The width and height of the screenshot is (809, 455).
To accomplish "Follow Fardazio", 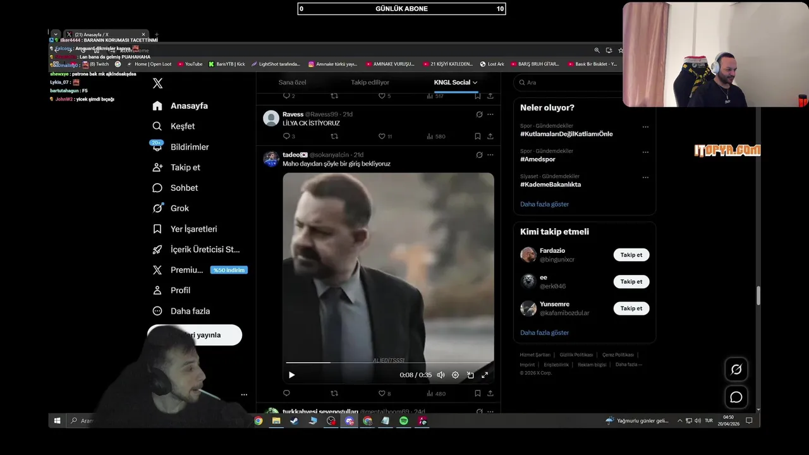I will [x=631, y=255].
